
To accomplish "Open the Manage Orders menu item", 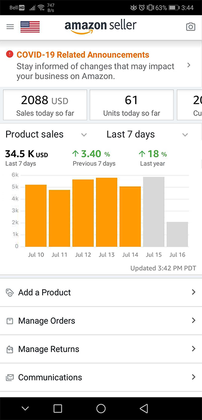I will [101, 321].
